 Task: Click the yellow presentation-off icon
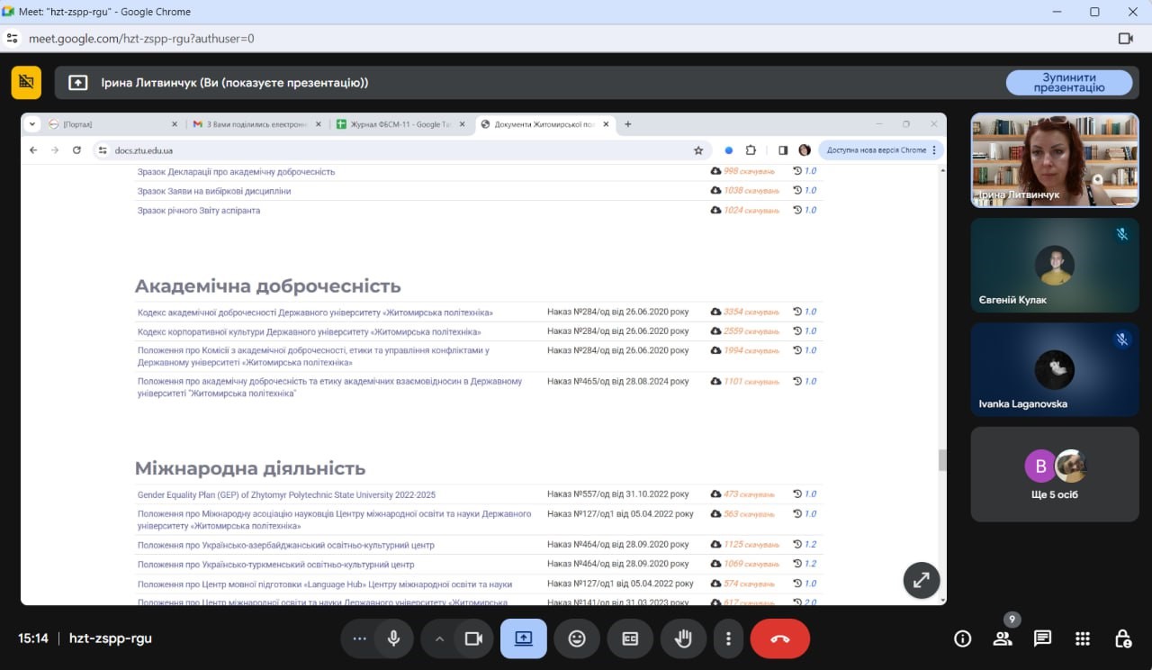(26, 82)
